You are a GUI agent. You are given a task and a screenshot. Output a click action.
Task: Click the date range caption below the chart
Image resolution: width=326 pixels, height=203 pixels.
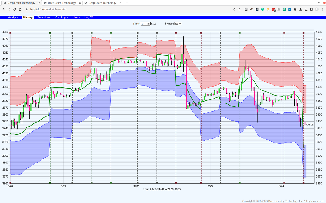(x=162, y=189)
